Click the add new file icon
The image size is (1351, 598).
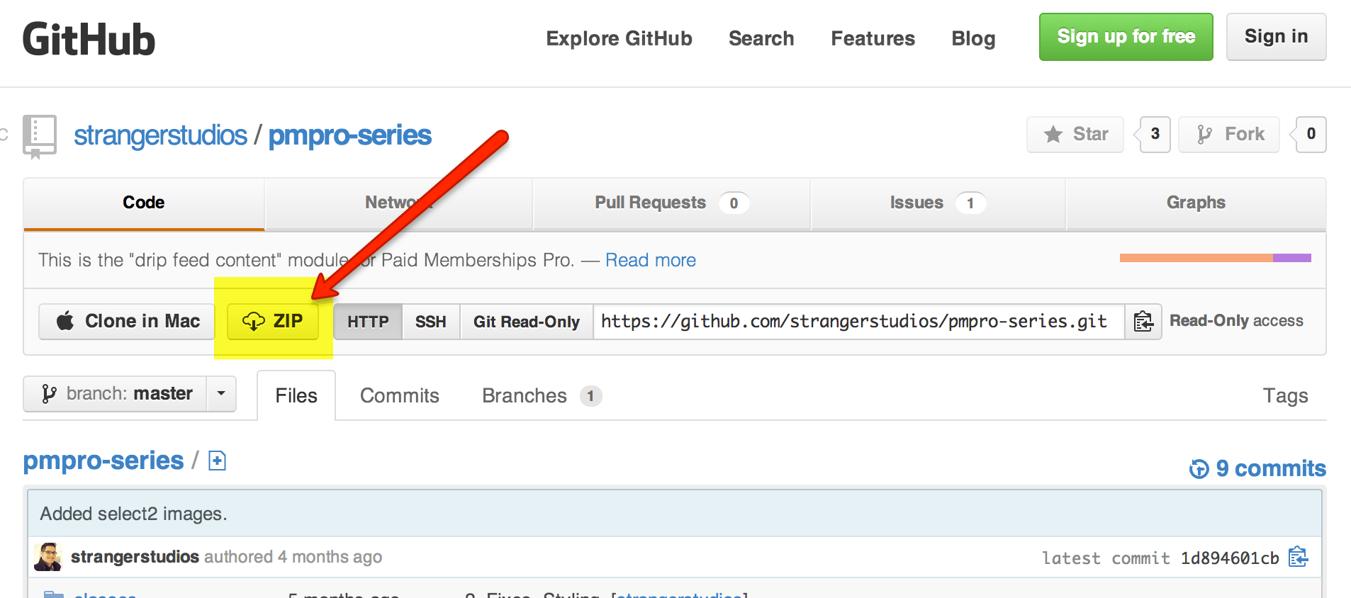pyautogui.click(x=217, y=461)
